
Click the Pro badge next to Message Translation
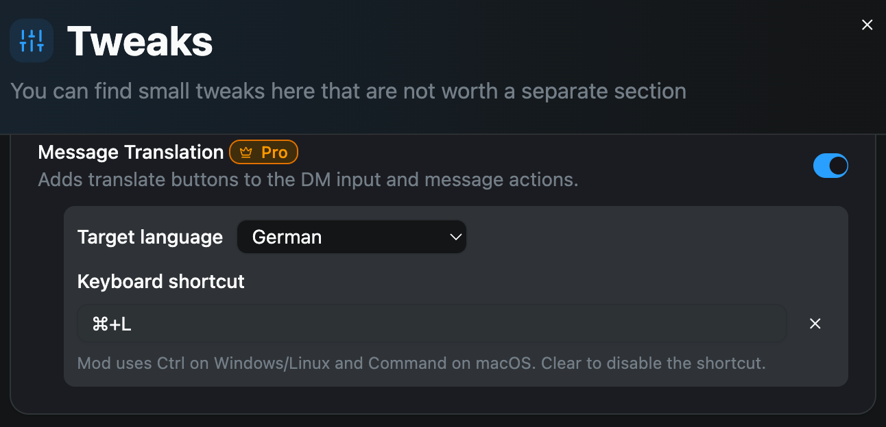tap(263, 152)
